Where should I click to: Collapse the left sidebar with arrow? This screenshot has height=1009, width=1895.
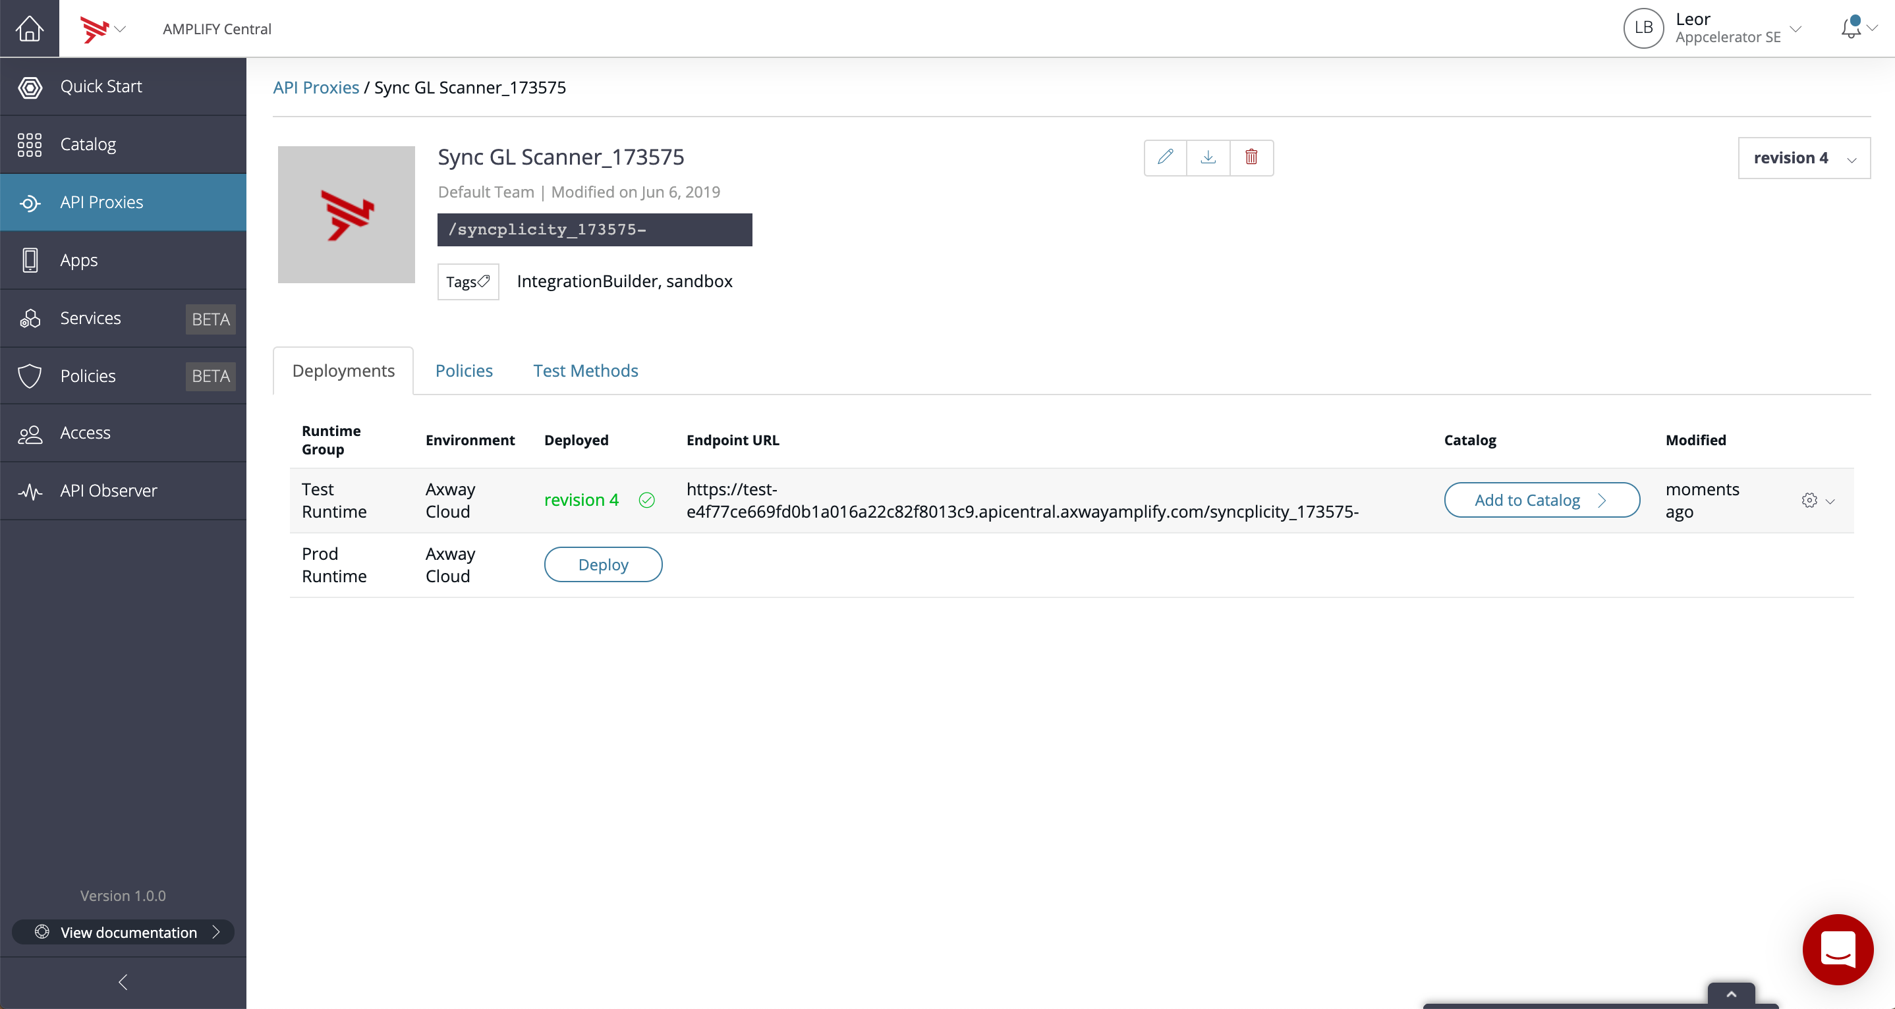pos(123,982)
